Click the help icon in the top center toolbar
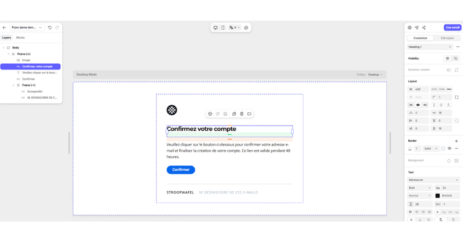 click(x=246, y=28)
